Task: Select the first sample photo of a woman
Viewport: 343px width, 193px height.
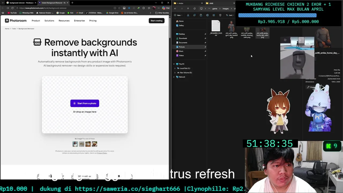Action: (75, 144)
